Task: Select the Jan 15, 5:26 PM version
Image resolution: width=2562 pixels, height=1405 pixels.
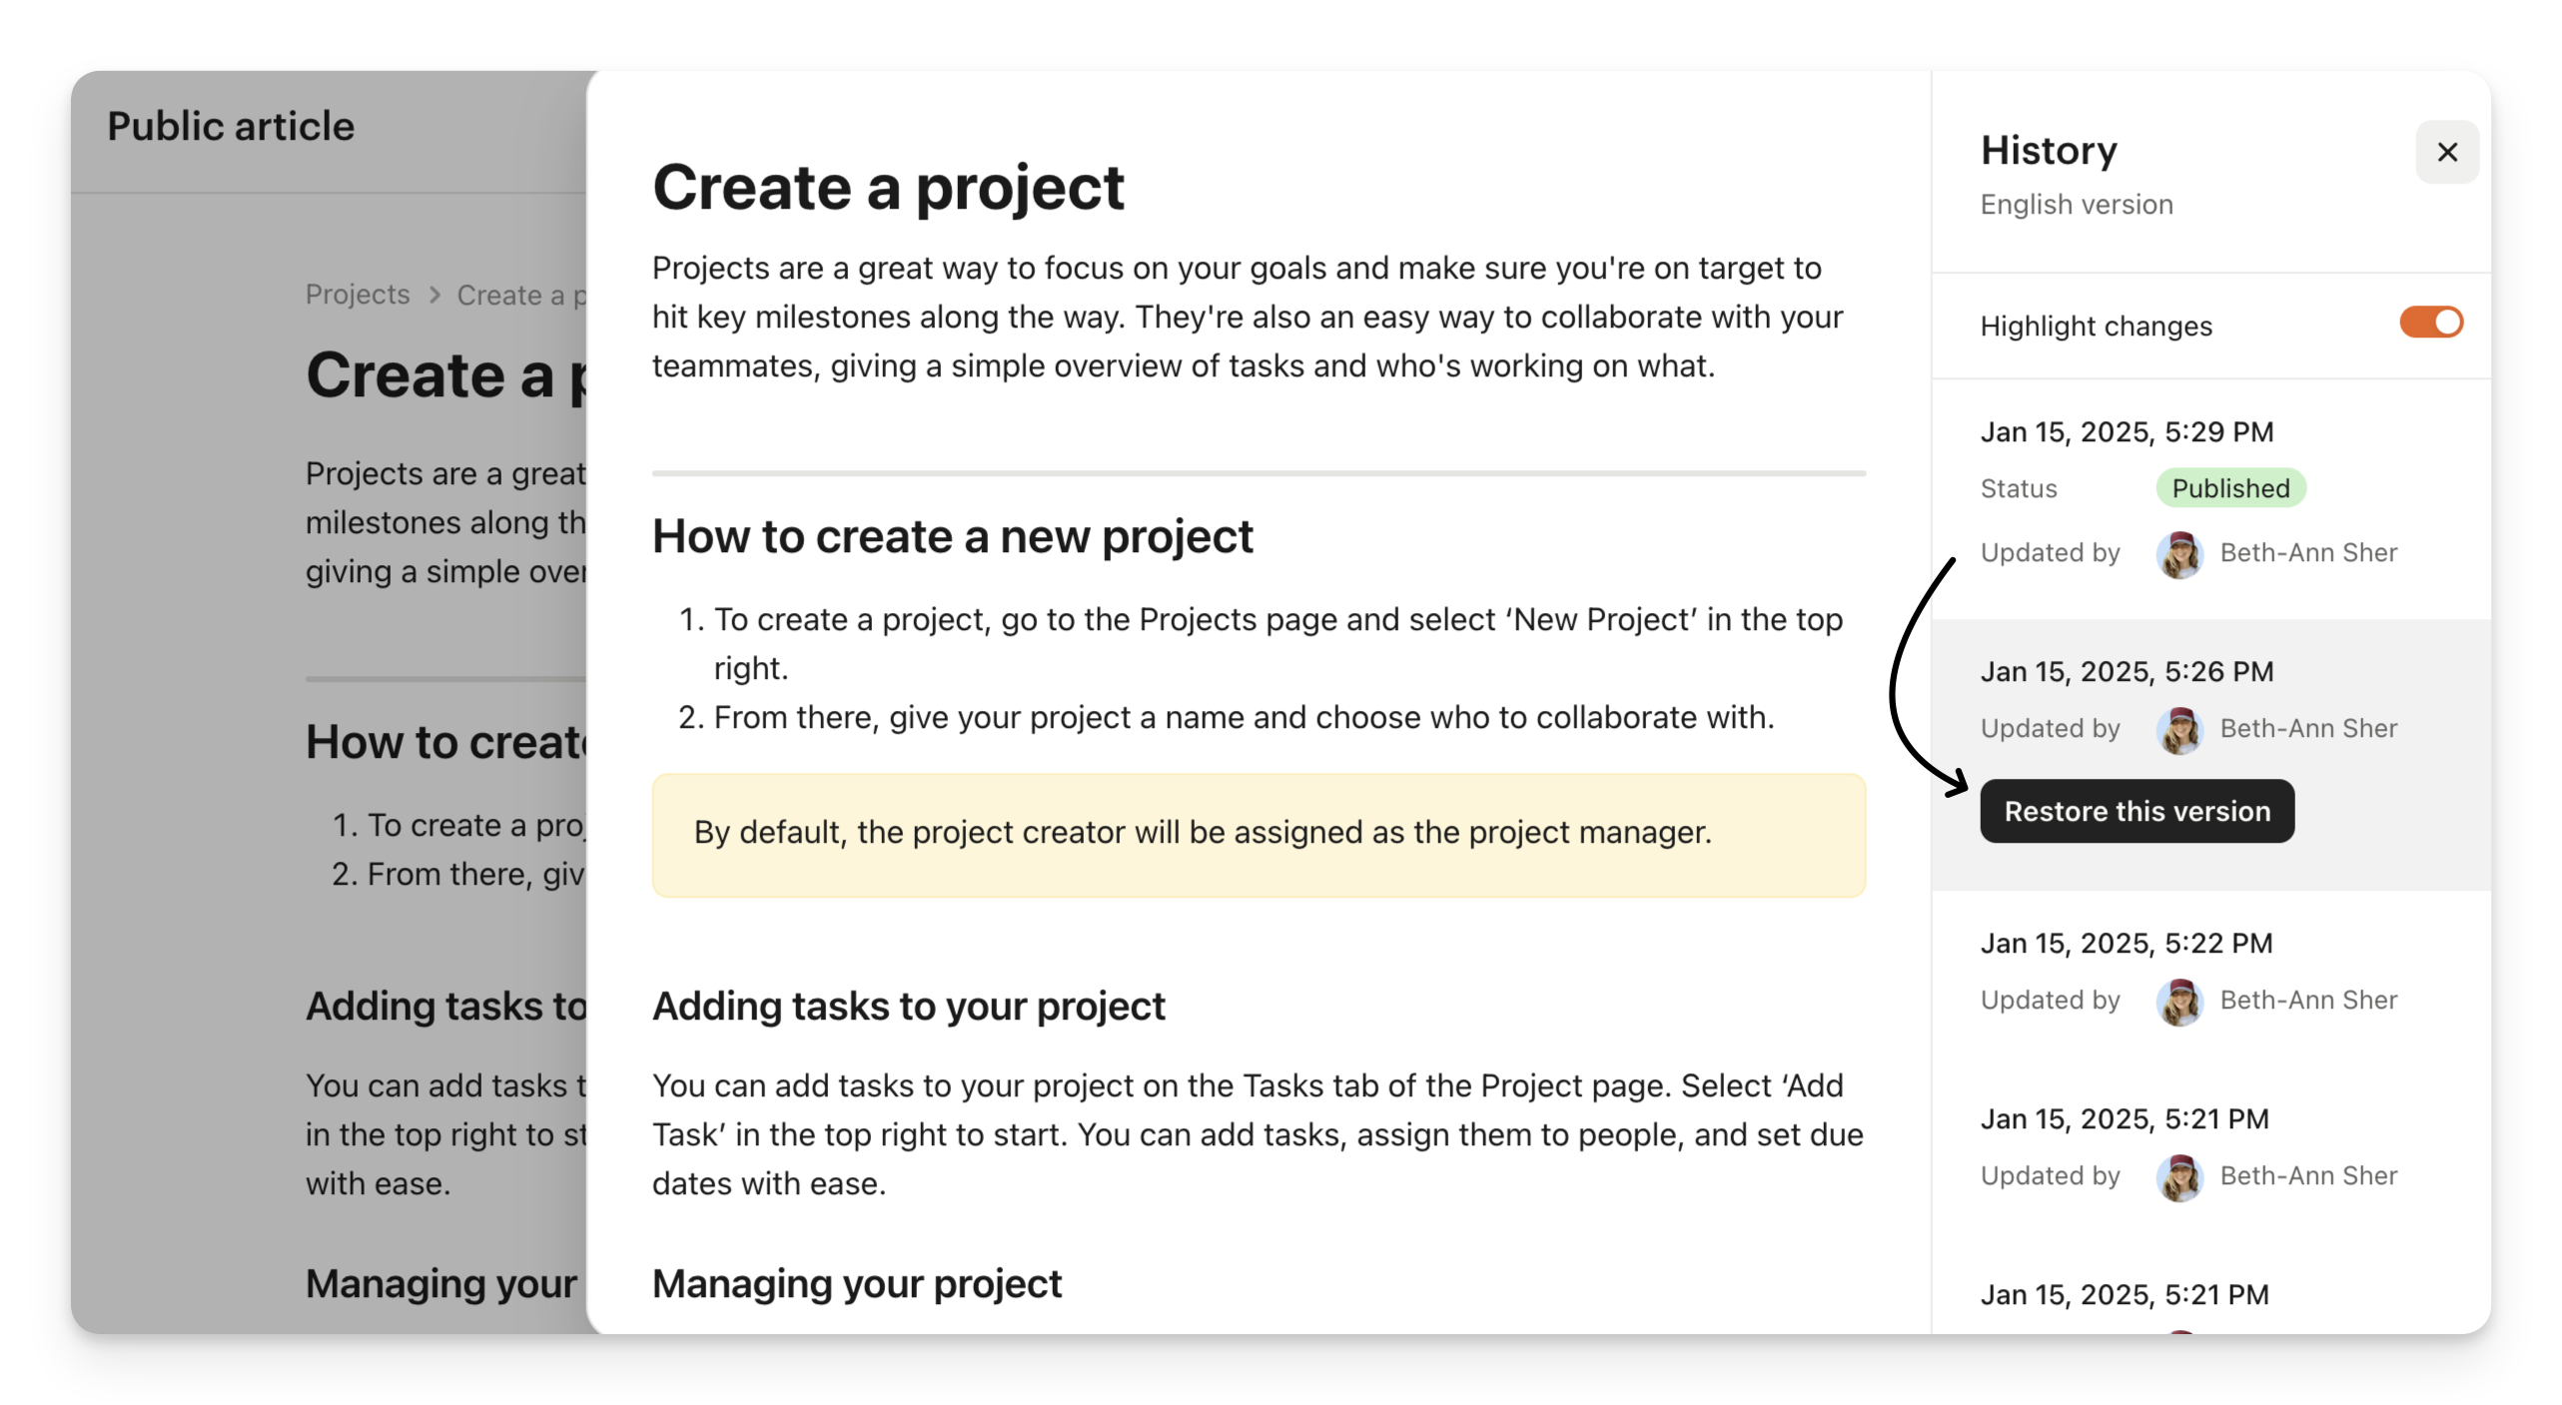Action: point(2127,672)
